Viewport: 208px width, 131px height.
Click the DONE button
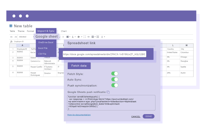click(x=149, y=116)
